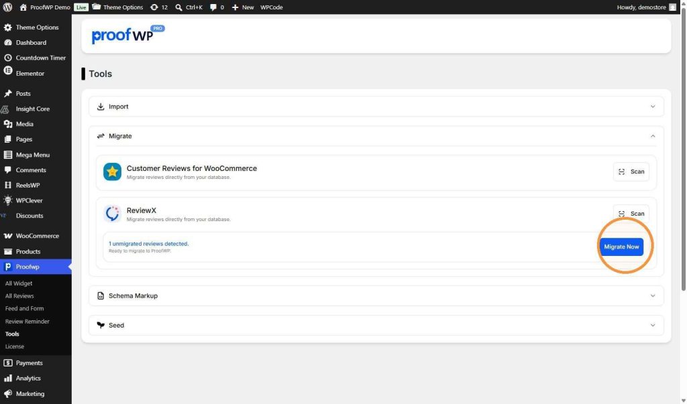Click the Migrate section label
This screenshot has width=687, height=404.
[120, 136]
